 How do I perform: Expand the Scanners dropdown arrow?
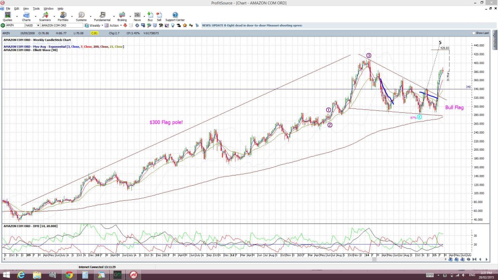(x=54, y=16)
